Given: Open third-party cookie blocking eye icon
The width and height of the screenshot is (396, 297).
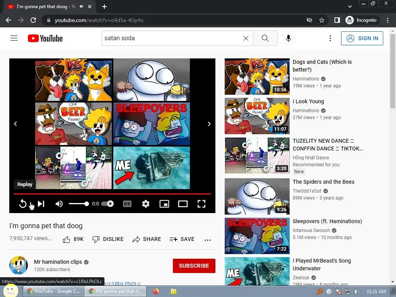Looking at the screenshot, I should [309, 20].
